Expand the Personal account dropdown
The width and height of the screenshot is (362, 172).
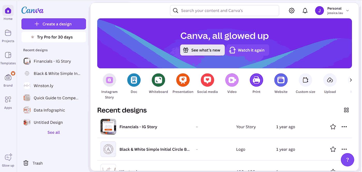(348, 11)
